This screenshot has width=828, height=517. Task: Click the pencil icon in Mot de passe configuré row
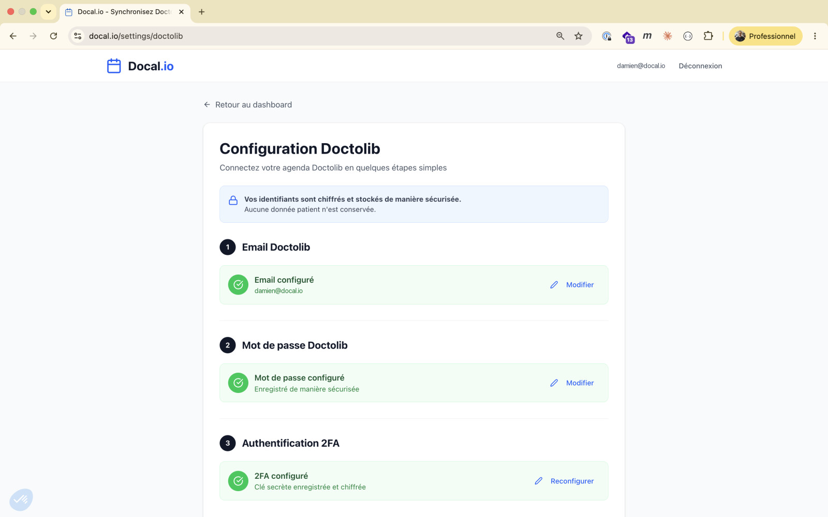coord(554,383)
